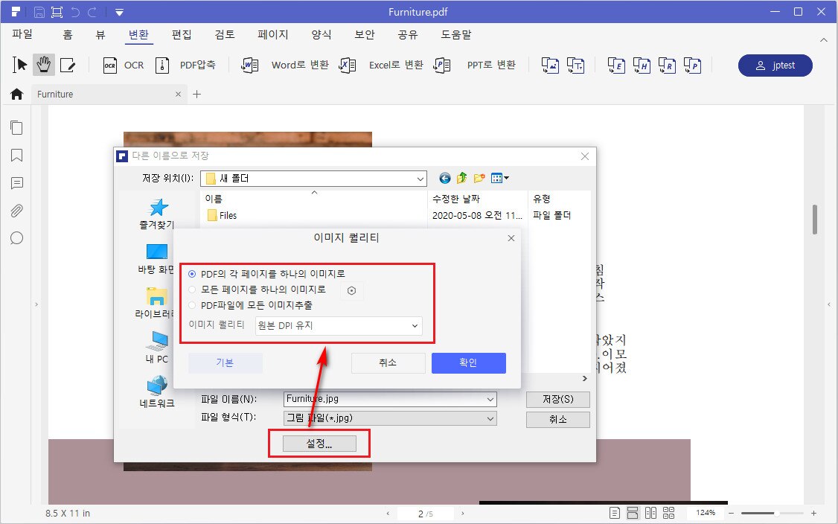Click the zoom in plus button
Image resolution: width=838 pixels, height=524 pixels.
813,514
